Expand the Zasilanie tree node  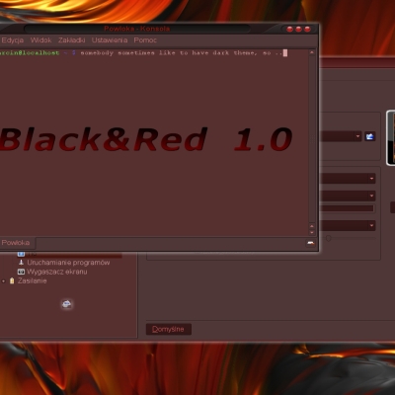pyautogui.click(x=4, y=281)
